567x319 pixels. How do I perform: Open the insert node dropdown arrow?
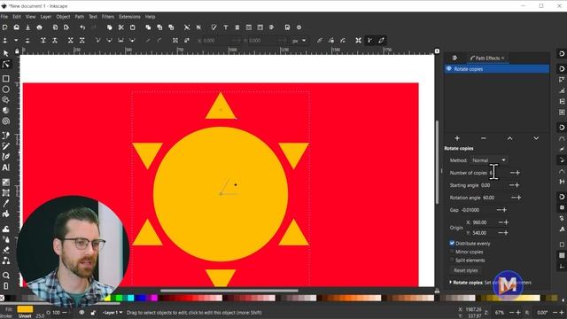pos(16,41)
